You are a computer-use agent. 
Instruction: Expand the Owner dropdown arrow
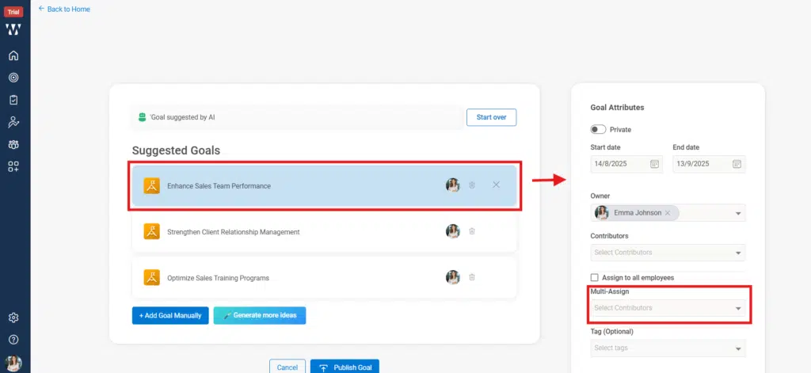pos(738,213)
